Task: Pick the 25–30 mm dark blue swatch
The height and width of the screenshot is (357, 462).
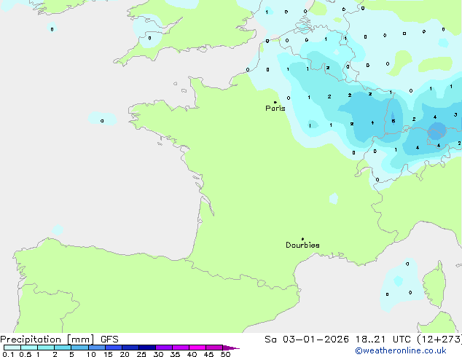Action: click(x=147, y=348)
